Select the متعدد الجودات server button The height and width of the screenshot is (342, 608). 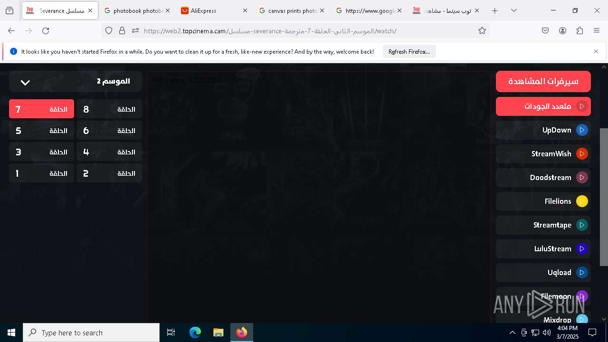click(x=543, y=106)
